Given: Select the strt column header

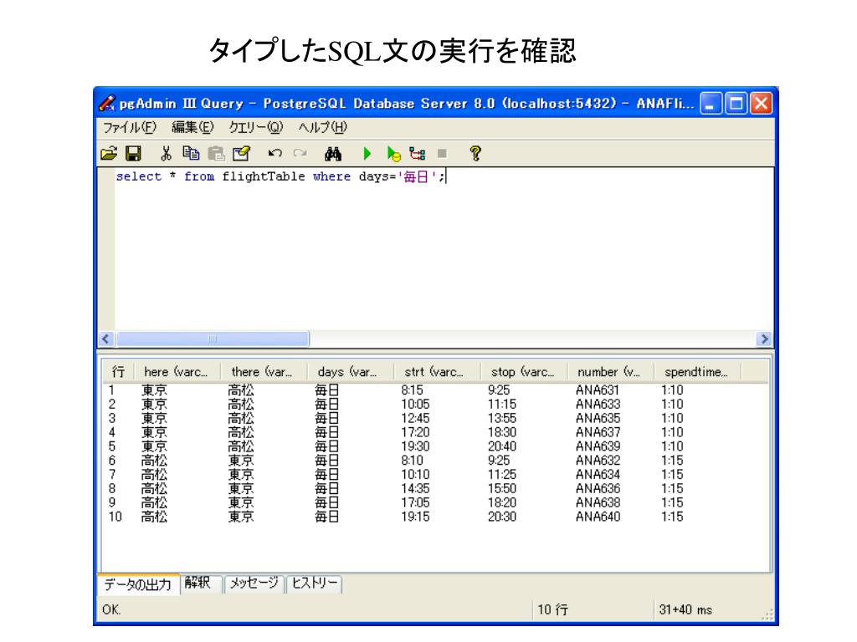Looking at the screenshot, I should tap(437, 372).
